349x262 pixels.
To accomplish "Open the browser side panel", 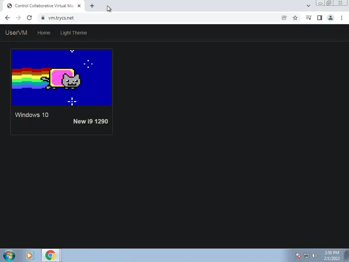I will point(320,18).
